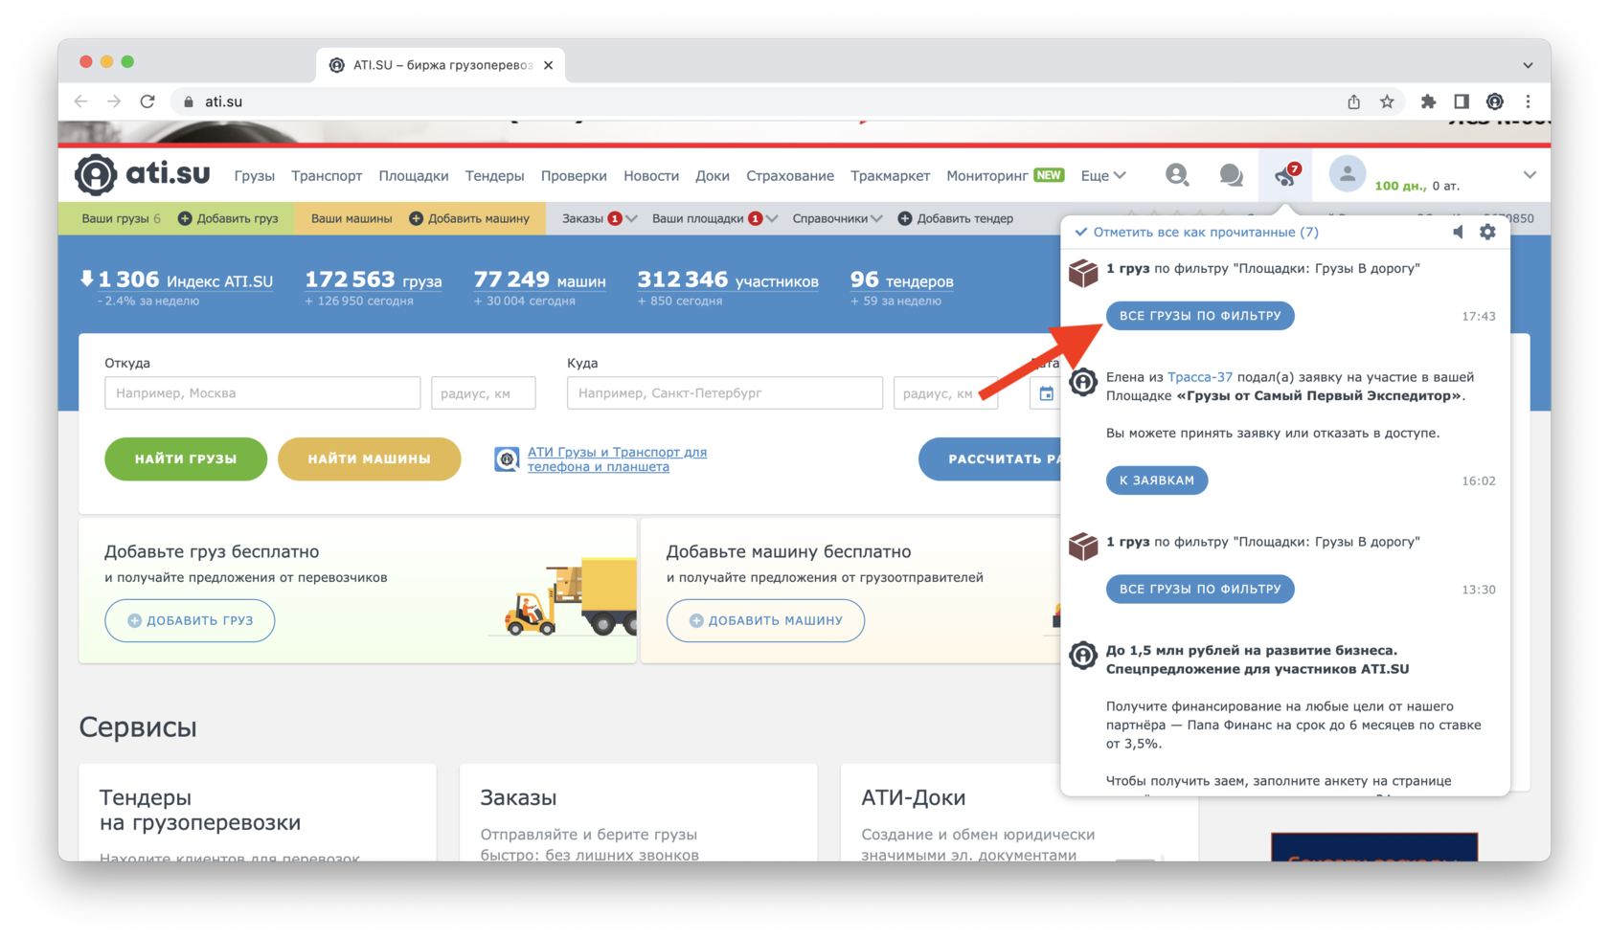
Task: Click Добавить машину outlined button
Action: click(x=765, y=620)
